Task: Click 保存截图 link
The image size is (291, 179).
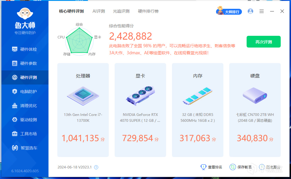Action: tap(245, 167)
